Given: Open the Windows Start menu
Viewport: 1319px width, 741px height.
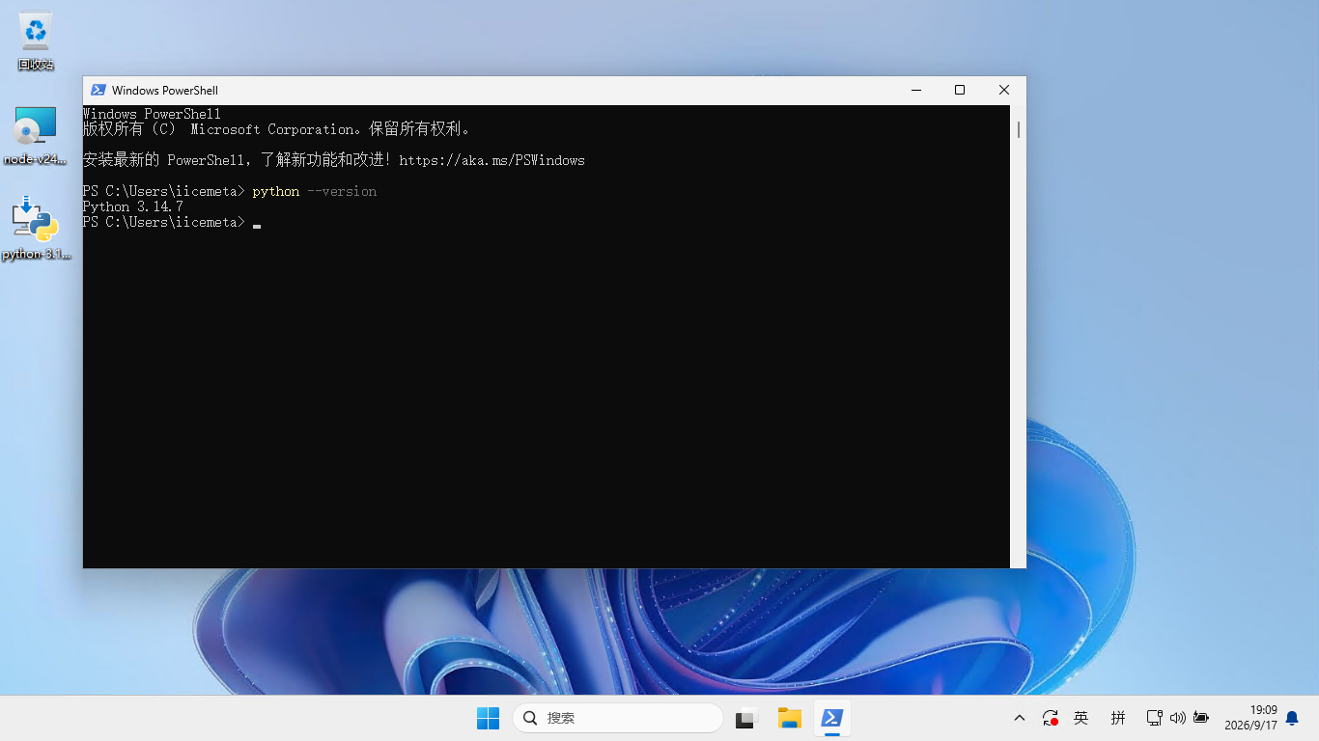Looking at the screenshot, I should point(488,718).
